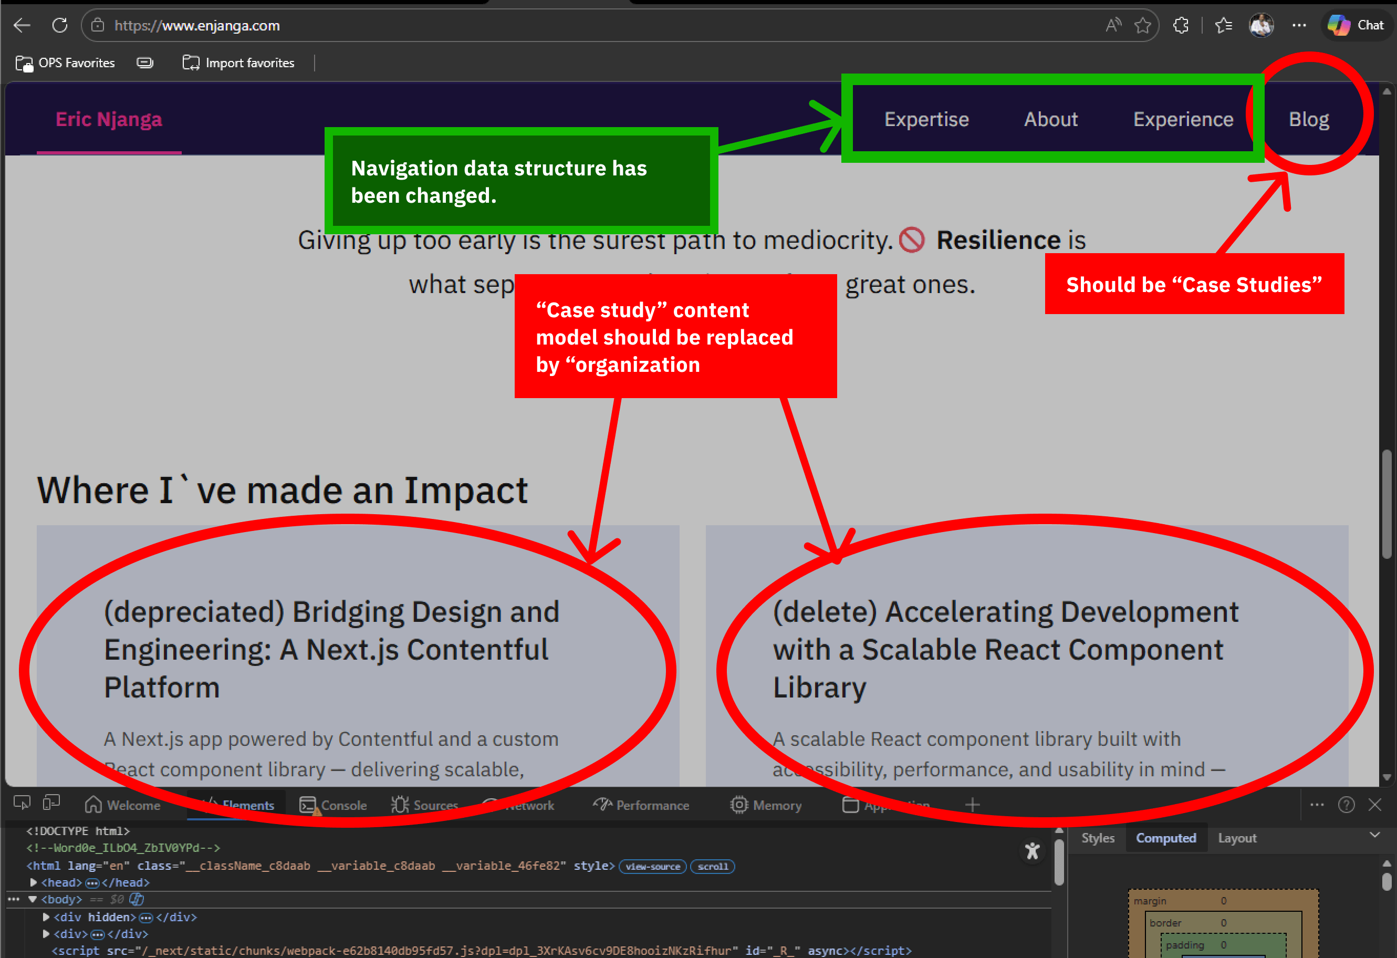Click Copilot icon next to body

[x=137, y=899]
